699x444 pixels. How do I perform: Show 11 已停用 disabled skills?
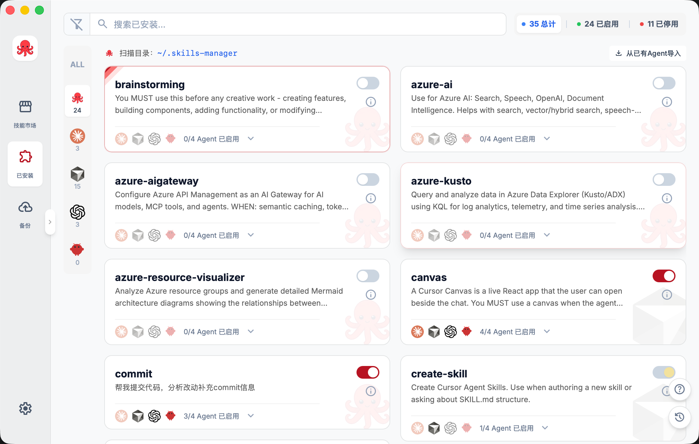click(x=659, y=24)
